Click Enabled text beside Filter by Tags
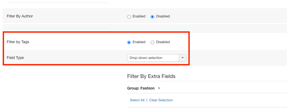The height and width of the screenshot is (108, 287). pos(139,42)
